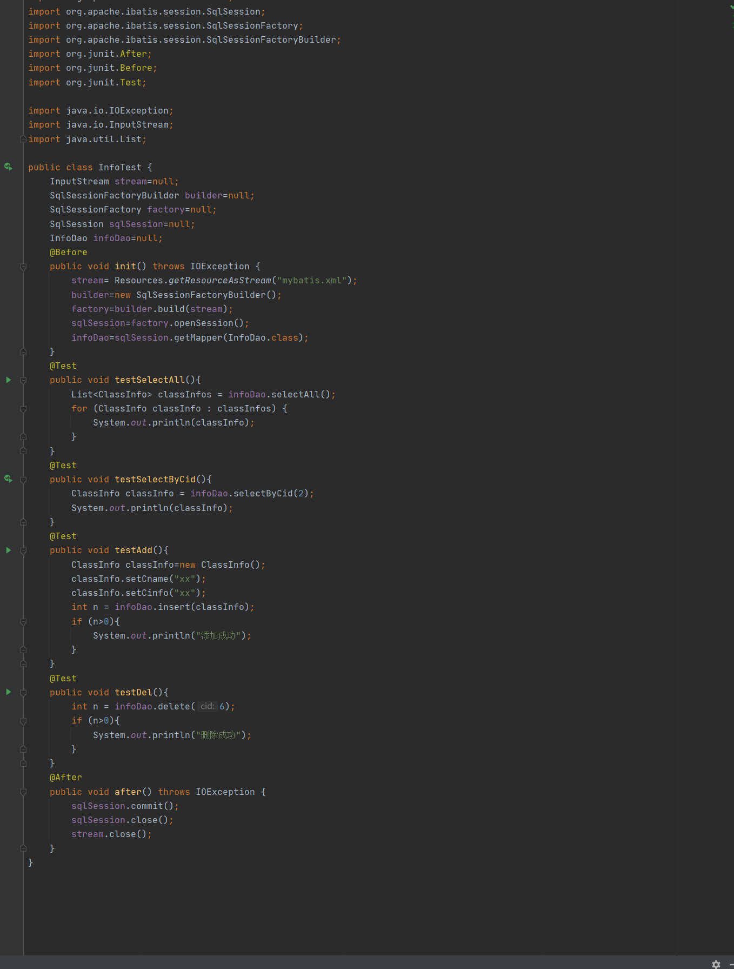
Task: Click the @Before annotation
Action: coord(69,252)
